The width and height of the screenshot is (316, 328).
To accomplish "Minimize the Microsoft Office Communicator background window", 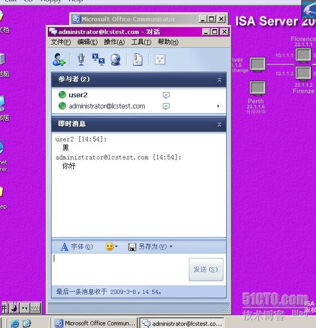I will point(203,19).
